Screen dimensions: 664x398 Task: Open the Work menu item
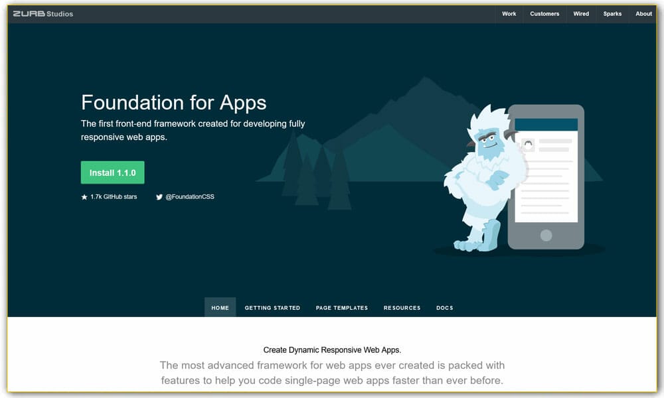509,13
